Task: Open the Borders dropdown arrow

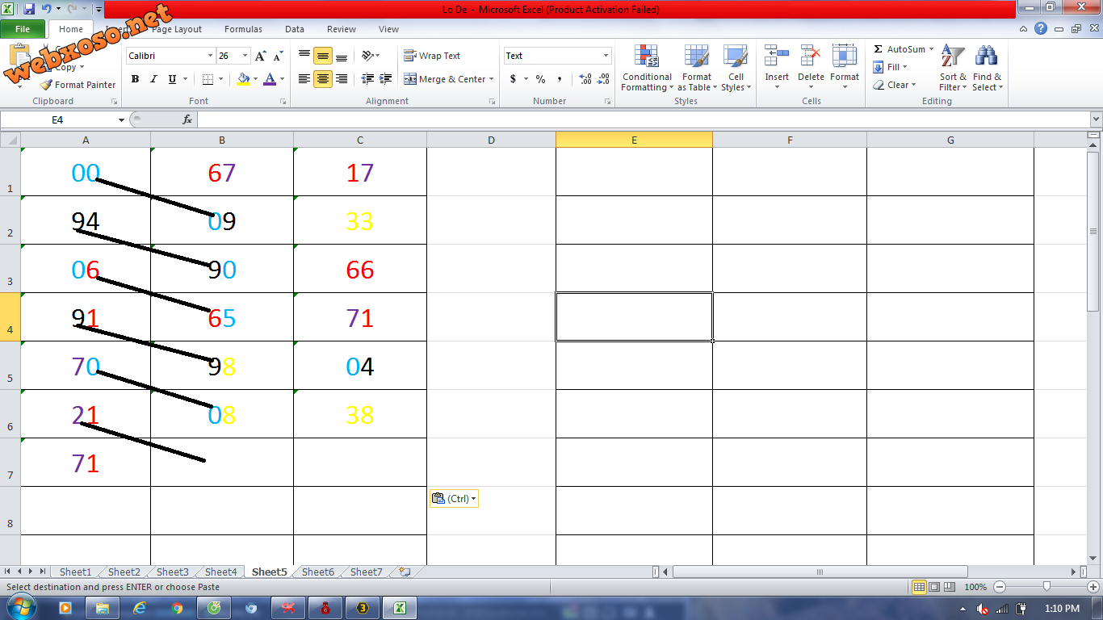Action: 221,79
